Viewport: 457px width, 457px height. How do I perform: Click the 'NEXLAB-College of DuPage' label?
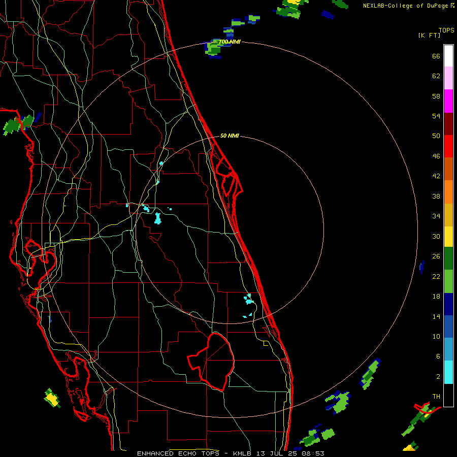coord(406,6)
